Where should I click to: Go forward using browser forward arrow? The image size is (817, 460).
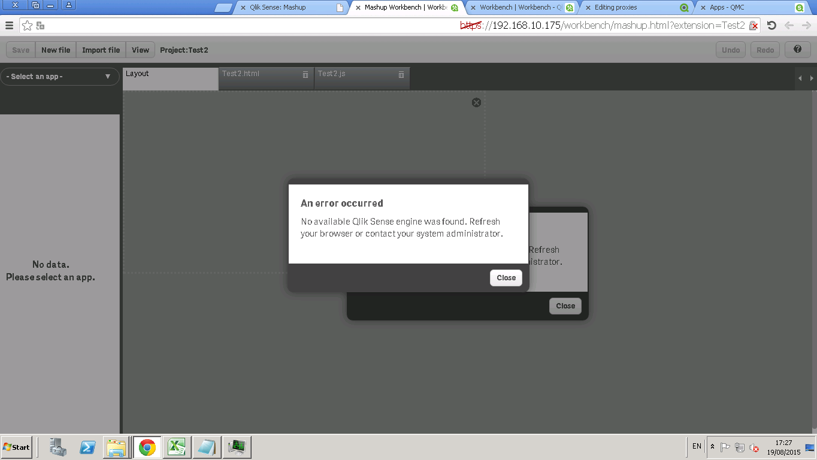click(x=806, y=25)
